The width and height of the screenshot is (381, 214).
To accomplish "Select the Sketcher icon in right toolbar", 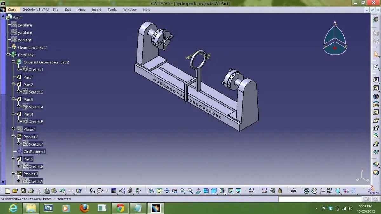I will click(376, 67).
